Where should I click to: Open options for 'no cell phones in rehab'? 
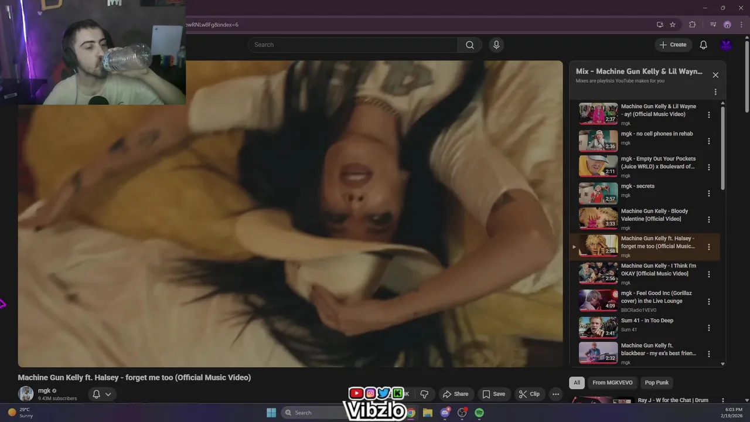pyautogui.click(x=709, y=141)
